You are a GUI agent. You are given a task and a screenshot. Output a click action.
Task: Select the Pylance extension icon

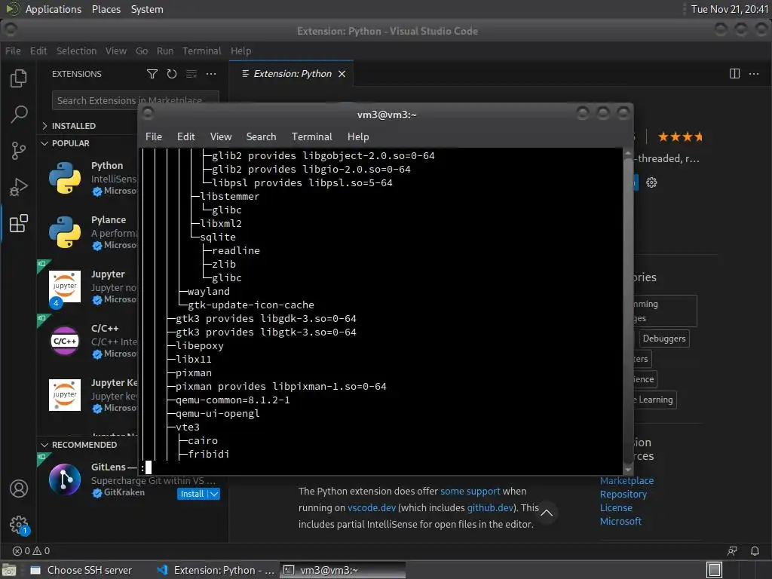point(65,232)
